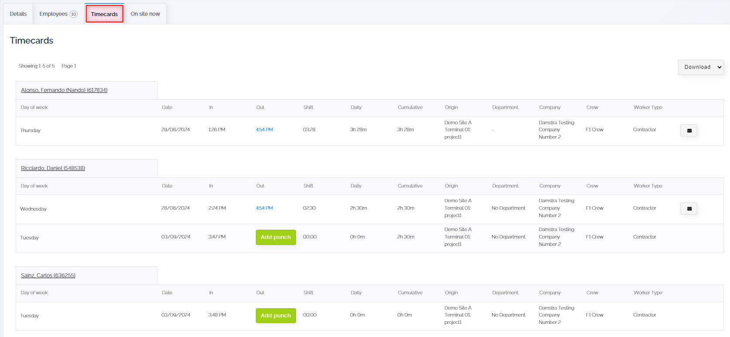This screenshot has width=730, height=337.
Task: Click the Thursday day cell
Action: click(x=31, y=131)
